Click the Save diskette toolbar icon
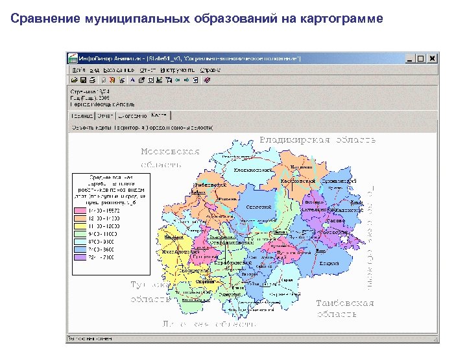The width and height of the screenshot is (467, 350). coord(84,80)
